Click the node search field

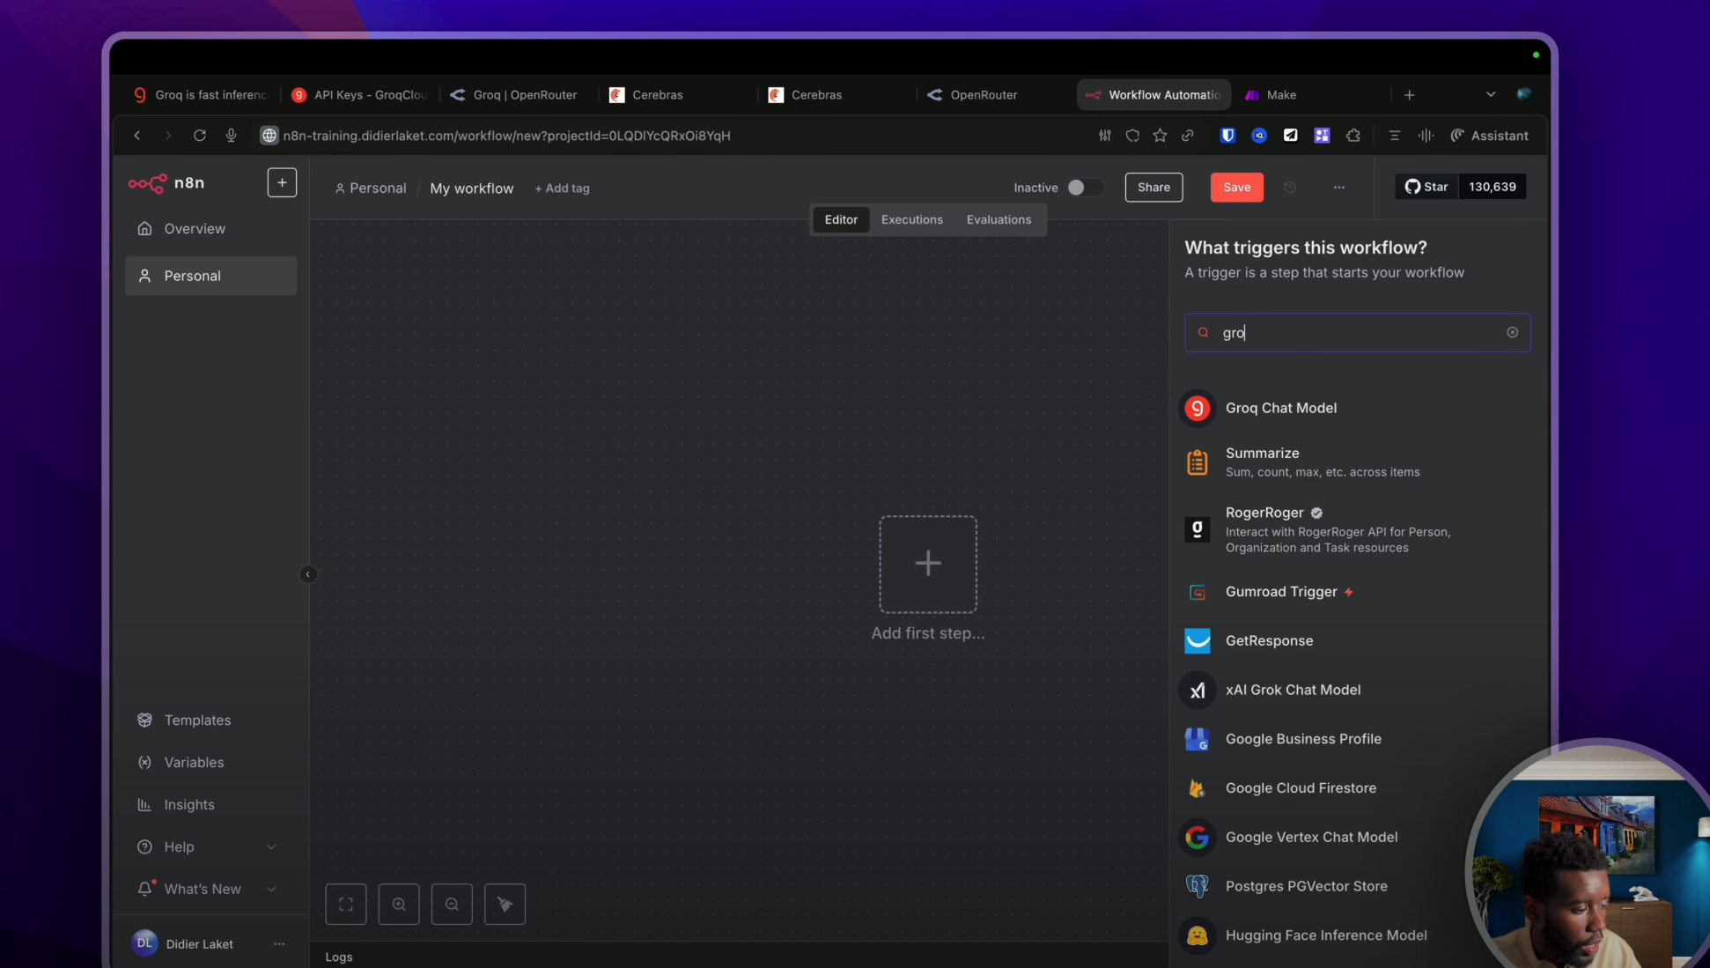tap(1357, 333)
